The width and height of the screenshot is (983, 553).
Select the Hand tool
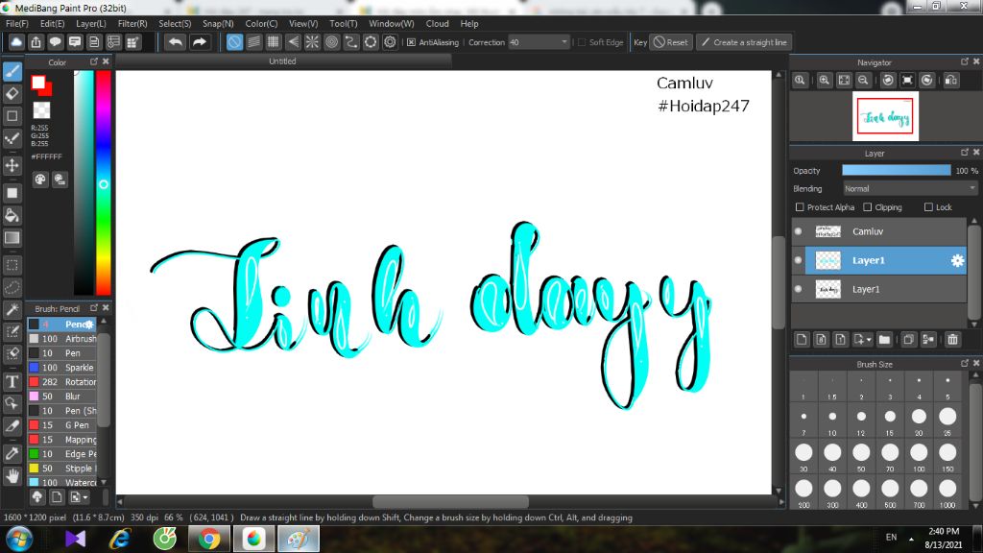12,476
